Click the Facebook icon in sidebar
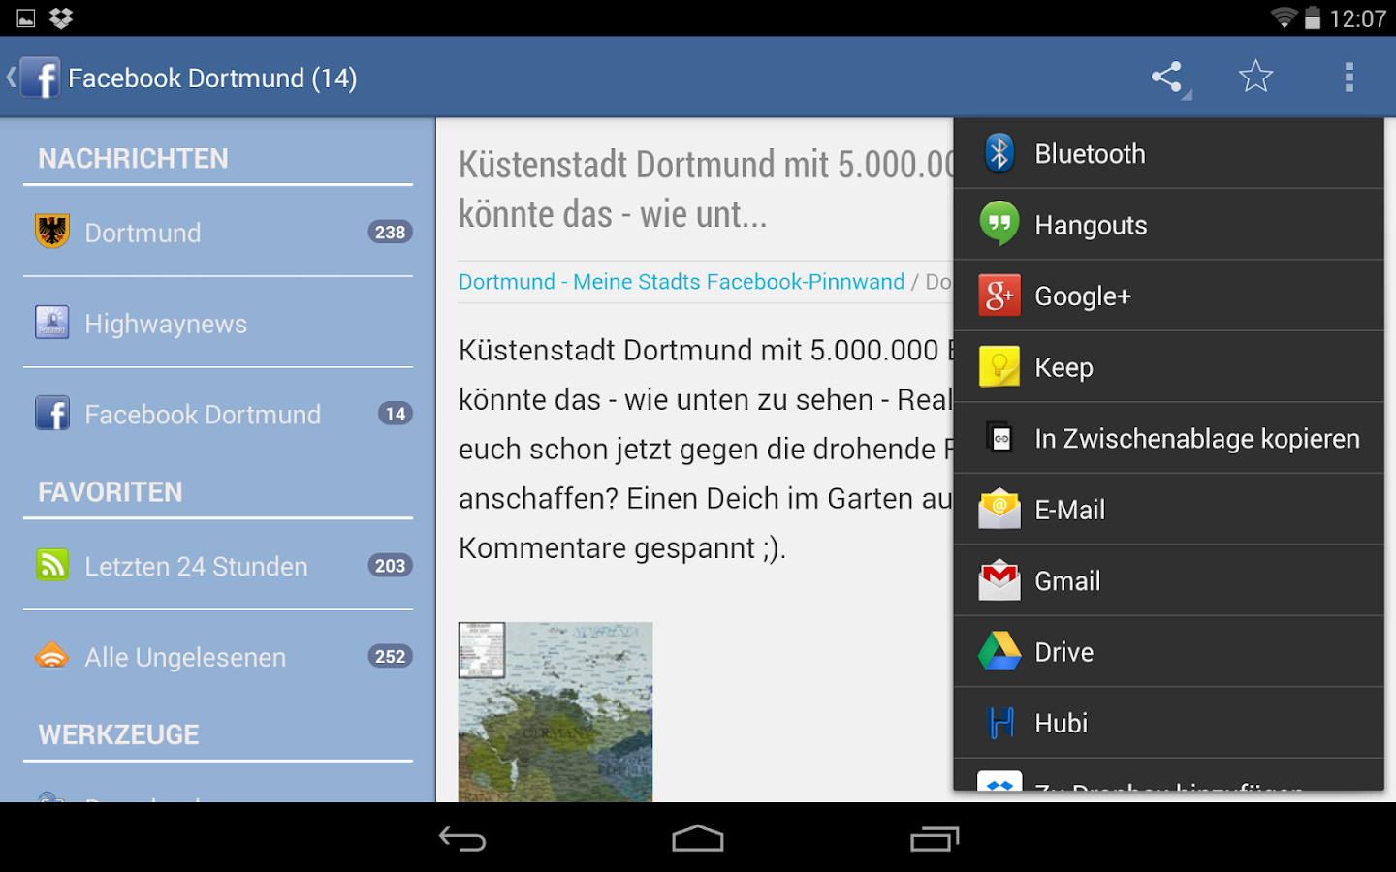Screen dimensions: 1396x872 pyautogui.click(x=52, y=414)
